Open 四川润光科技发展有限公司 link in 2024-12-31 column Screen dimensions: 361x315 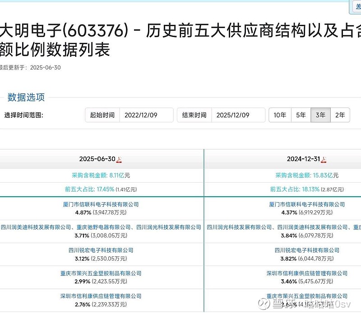[x=239, y=227]
